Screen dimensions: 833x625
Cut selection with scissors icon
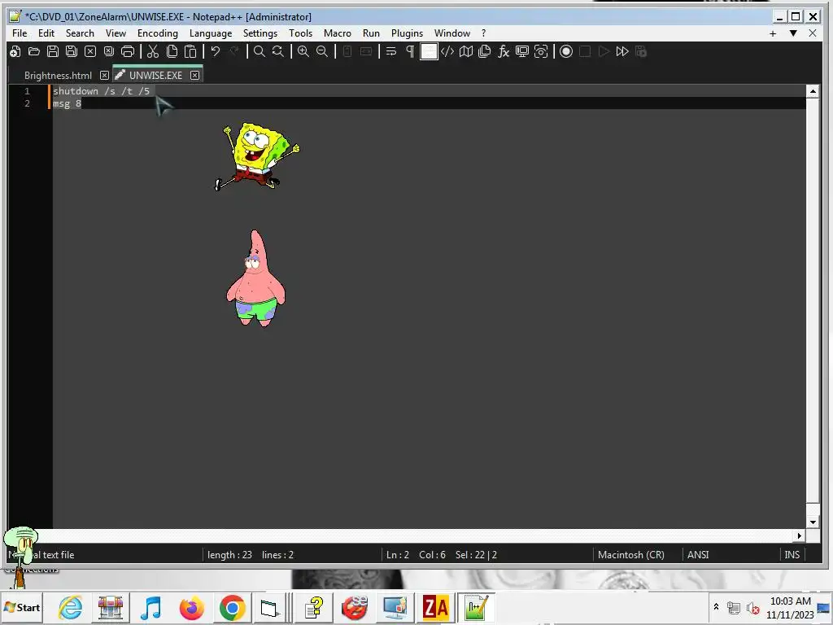153,51
